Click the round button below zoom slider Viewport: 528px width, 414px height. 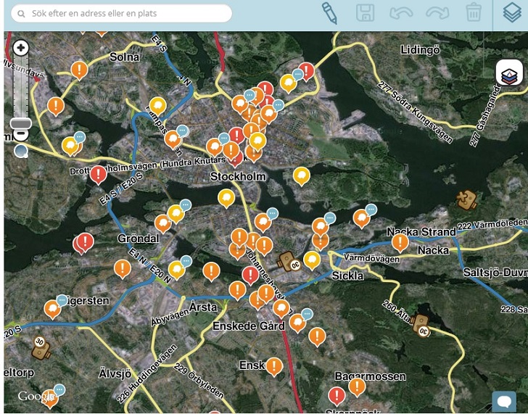pos(21,150)
